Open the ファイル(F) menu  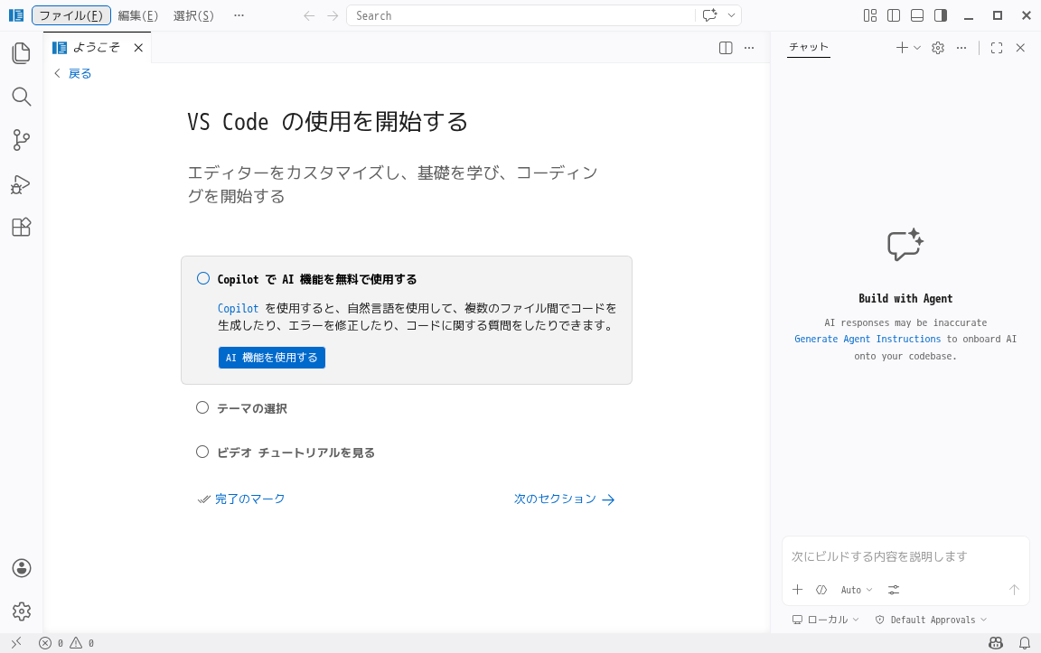coord(71,15)
